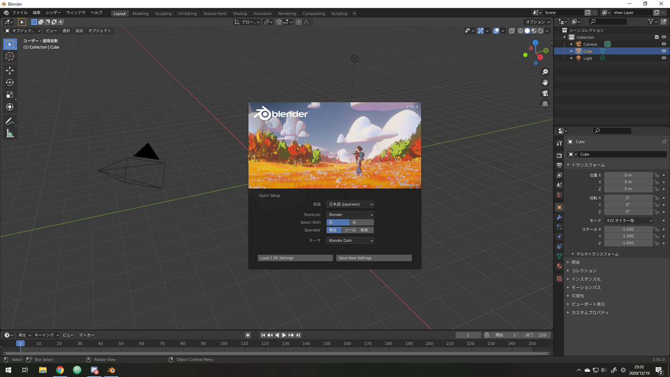Open the レンダー menu
Image resolution: width=670 pixels, height=377 pixels.
tap(53, 13)
